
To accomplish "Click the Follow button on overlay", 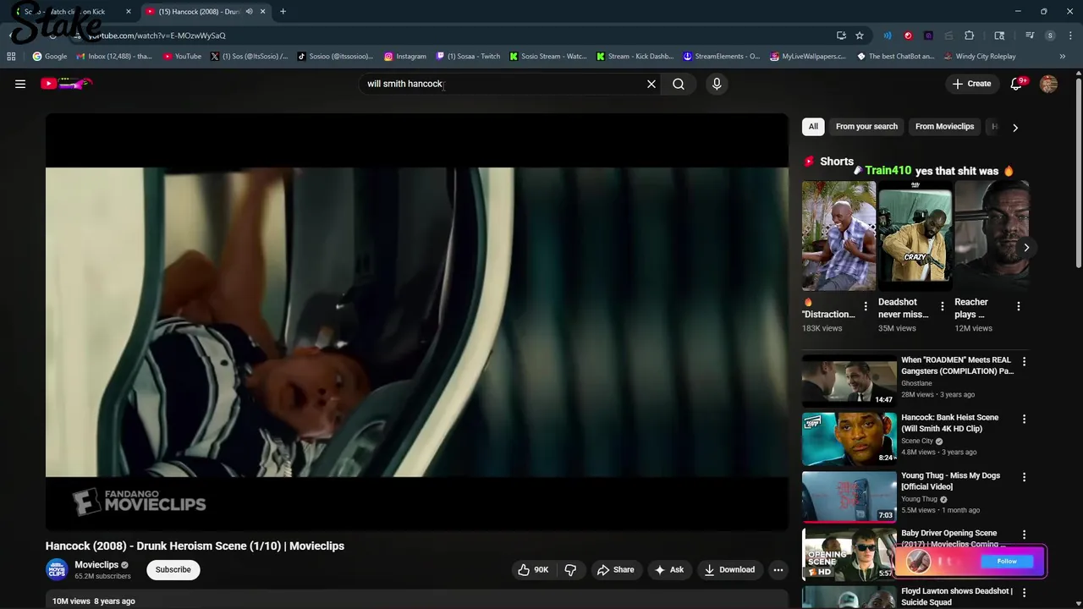I will coord(1007,561).
